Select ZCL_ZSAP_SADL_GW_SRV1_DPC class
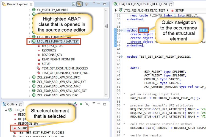Viewport: 206px width, 137px height. 58,77
